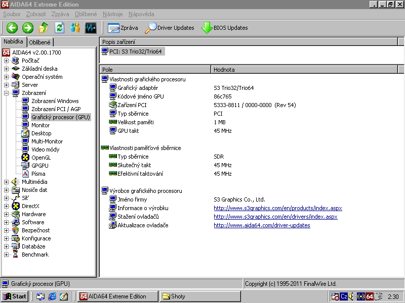
Task: Open the Nástroje menu
Action: 112,14
